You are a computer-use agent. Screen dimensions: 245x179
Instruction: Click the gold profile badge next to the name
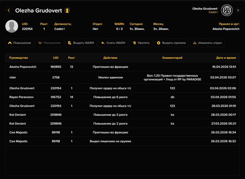(x=67, y=10)
